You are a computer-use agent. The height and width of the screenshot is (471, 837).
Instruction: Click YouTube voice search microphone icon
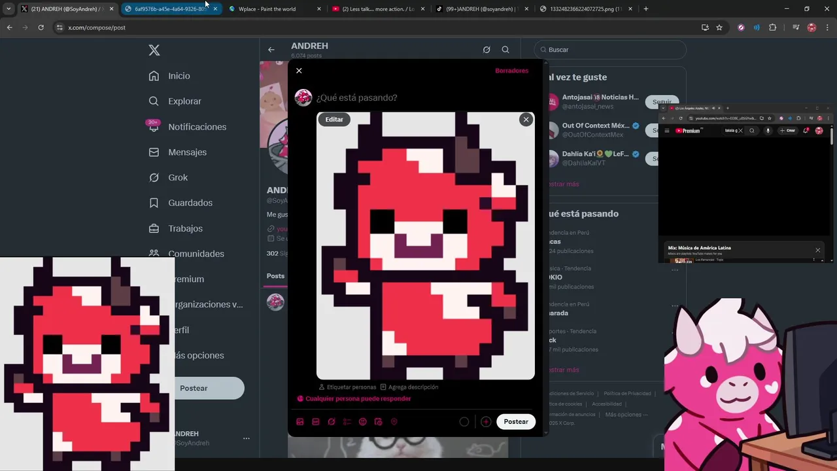(768, 131)
